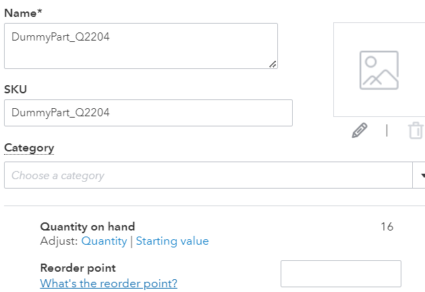
Task: Open What's the reorder point help link
Action: (109, 283)
